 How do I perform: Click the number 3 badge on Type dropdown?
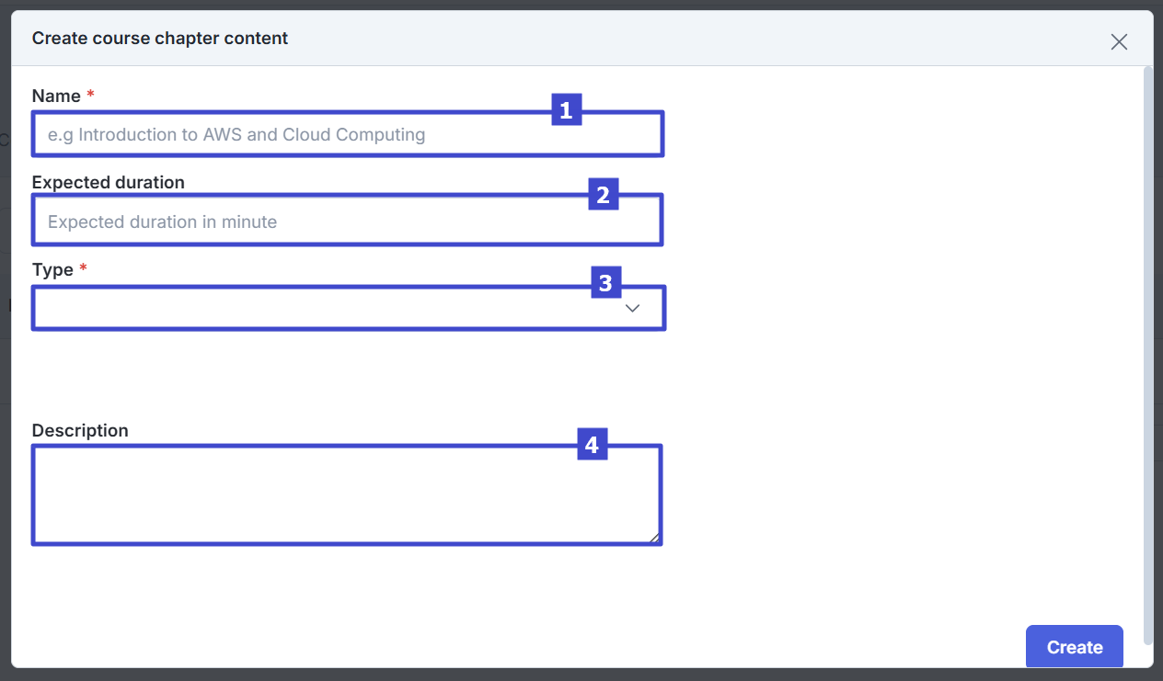pyautogui.click(x=605, y=284)
